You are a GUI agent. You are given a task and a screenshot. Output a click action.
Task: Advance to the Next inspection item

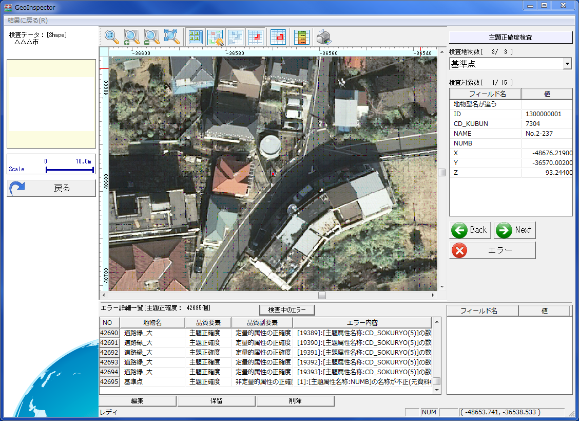click(x=514, y=230)
